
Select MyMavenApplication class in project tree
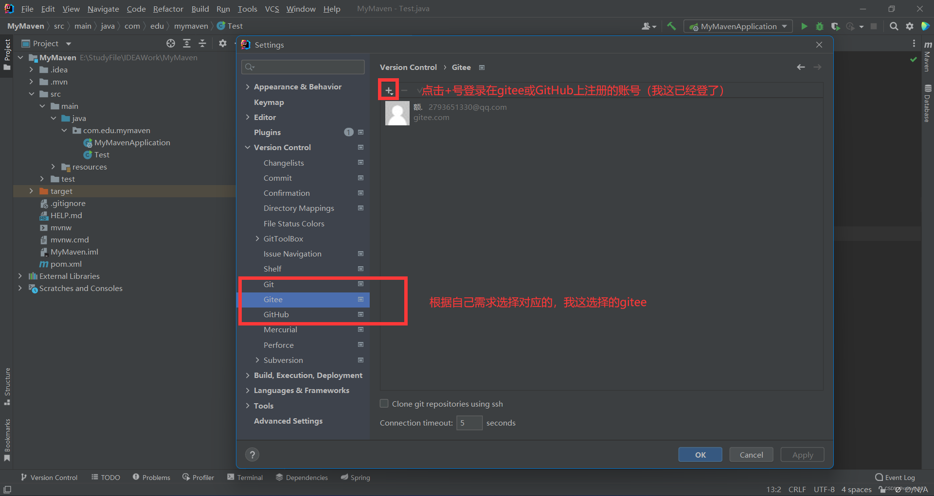click(132, 142)
